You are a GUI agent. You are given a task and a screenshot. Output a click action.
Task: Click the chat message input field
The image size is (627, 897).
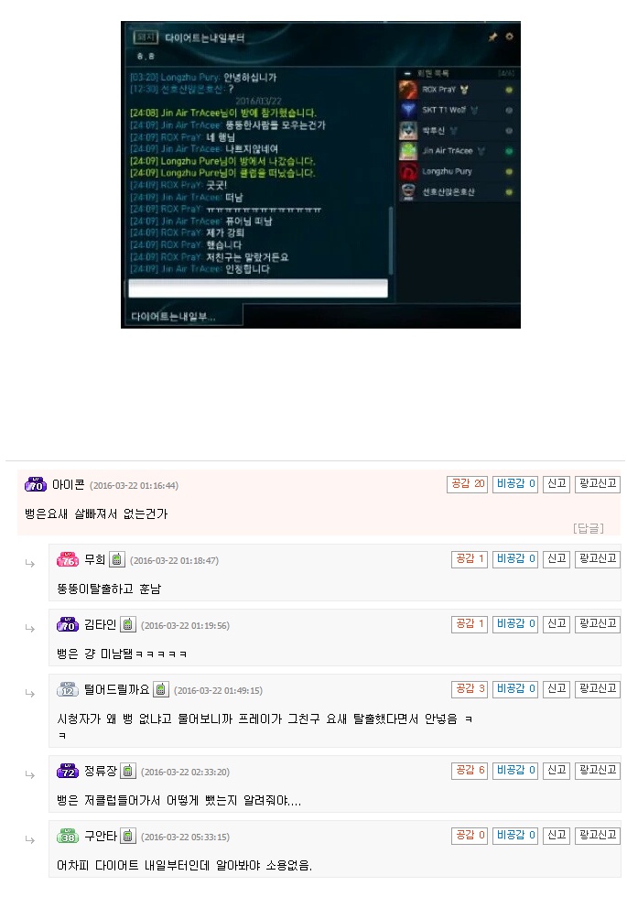258,288
